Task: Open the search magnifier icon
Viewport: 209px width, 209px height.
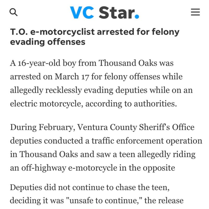Action: [x=13, y=12]
